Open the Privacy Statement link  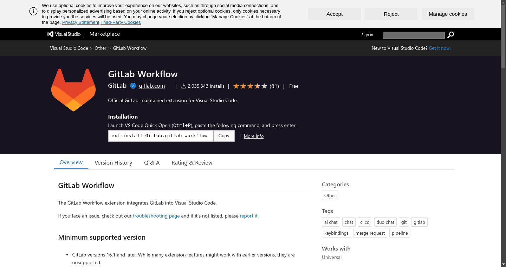[81, 22]
